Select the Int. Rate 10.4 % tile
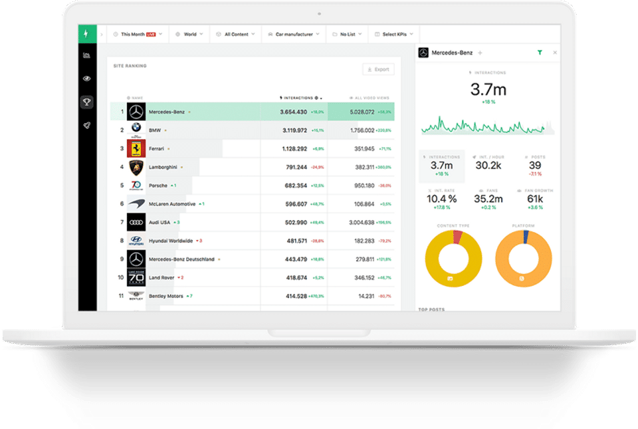The image size is (638, 429). click(x=441, y=199)
